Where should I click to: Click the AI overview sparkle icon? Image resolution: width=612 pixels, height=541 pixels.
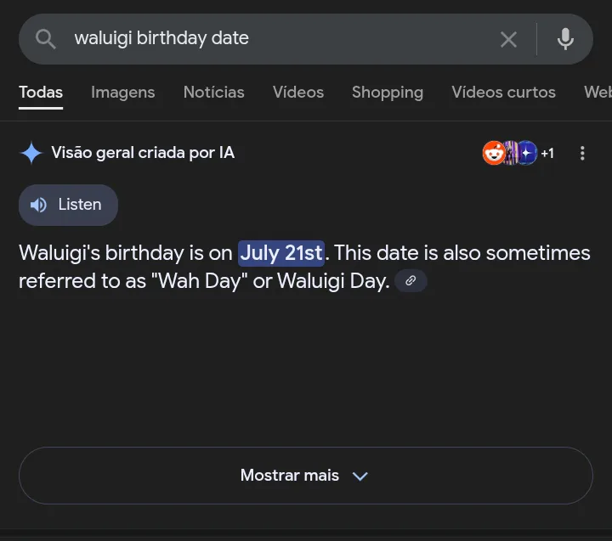coord(31,153)
